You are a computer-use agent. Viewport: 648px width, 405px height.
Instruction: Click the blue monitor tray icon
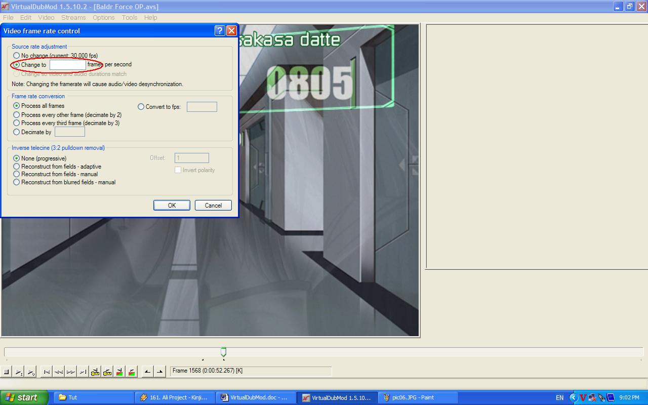tap(610, 397)
